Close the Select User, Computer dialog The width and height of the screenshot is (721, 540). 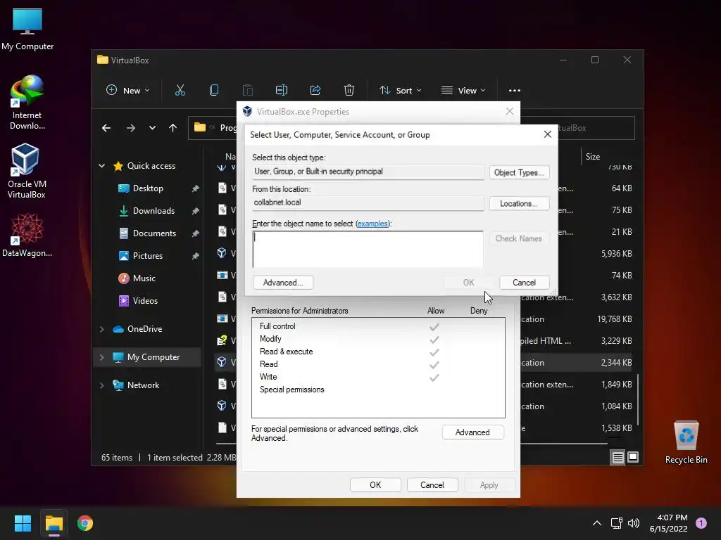(547, 134)
